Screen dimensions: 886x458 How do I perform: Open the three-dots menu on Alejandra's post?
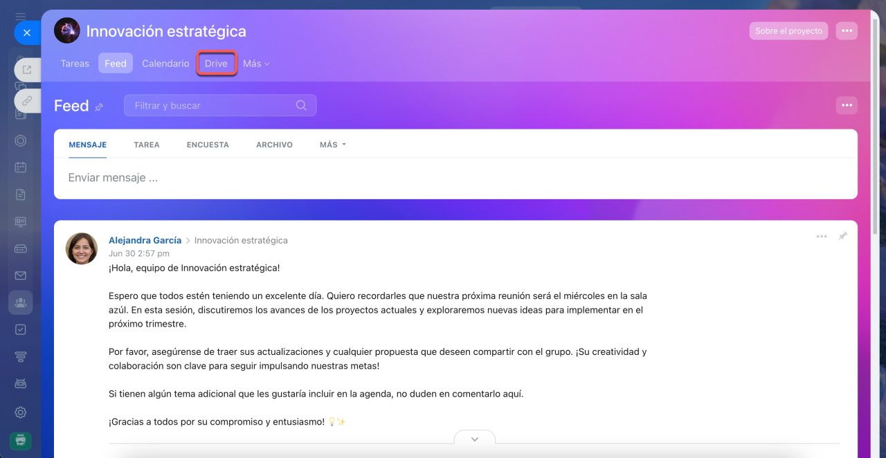point(822,237)
